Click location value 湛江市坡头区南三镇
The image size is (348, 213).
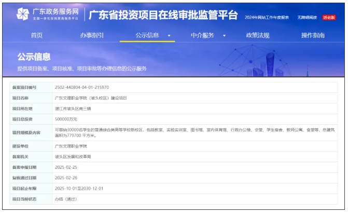coord(73,109)
